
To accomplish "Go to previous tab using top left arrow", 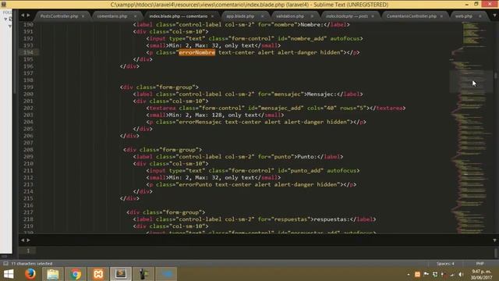I will 23,16.
